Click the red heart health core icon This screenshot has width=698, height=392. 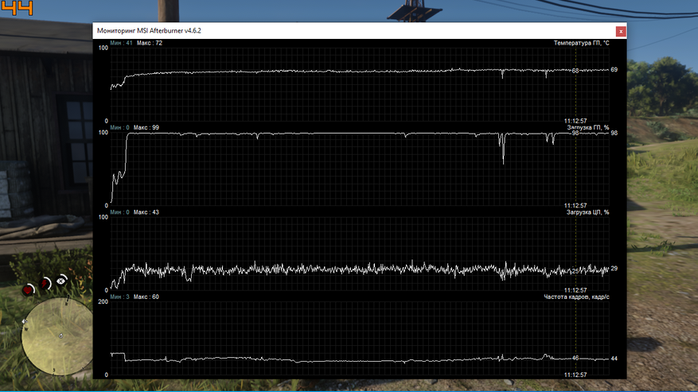point(29,289)
